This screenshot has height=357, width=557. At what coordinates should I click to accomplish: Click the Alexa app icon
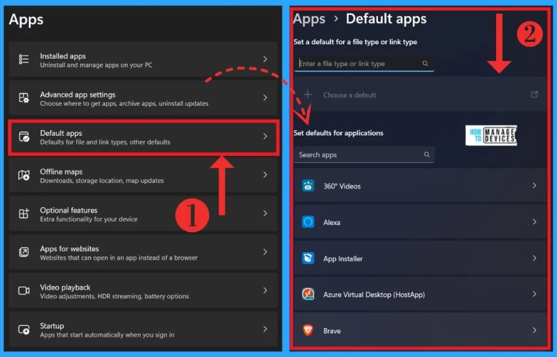[308, 222]
